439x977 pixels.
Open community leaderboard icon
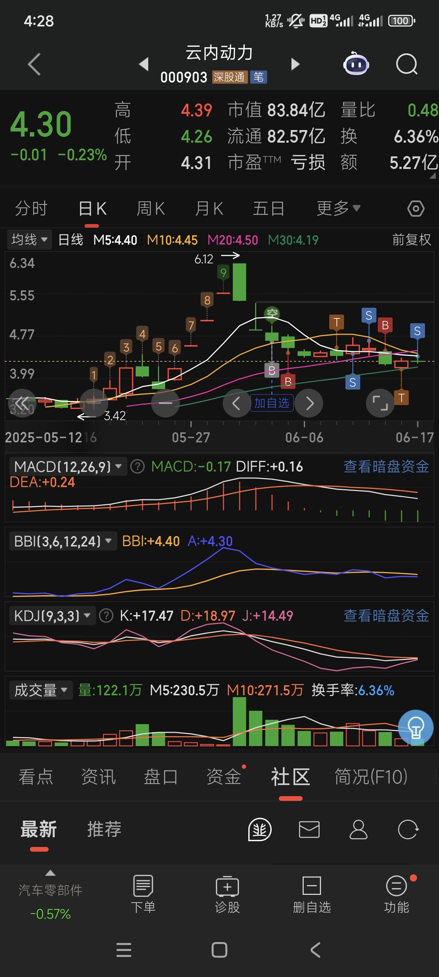pyautogui.click(x=260, y=829)
